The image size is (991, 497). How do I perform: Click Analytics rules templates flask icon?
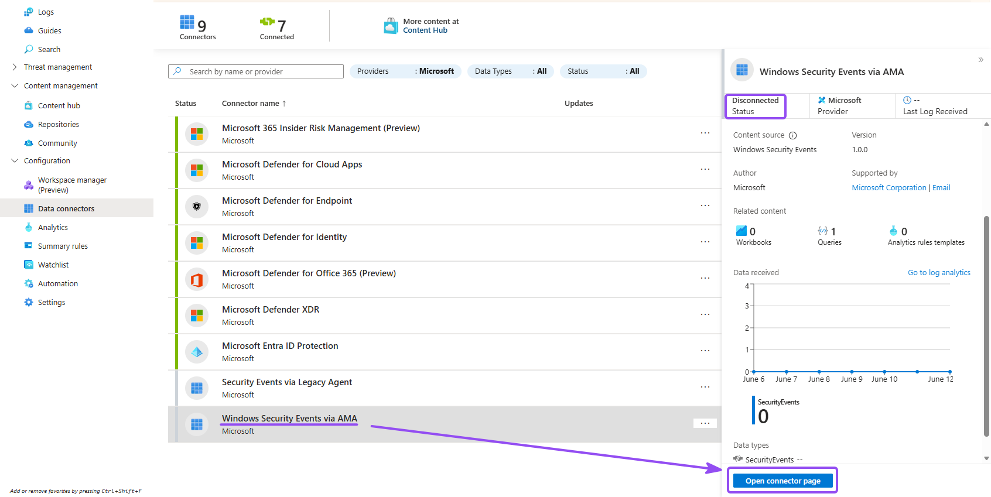pos(893,231)
